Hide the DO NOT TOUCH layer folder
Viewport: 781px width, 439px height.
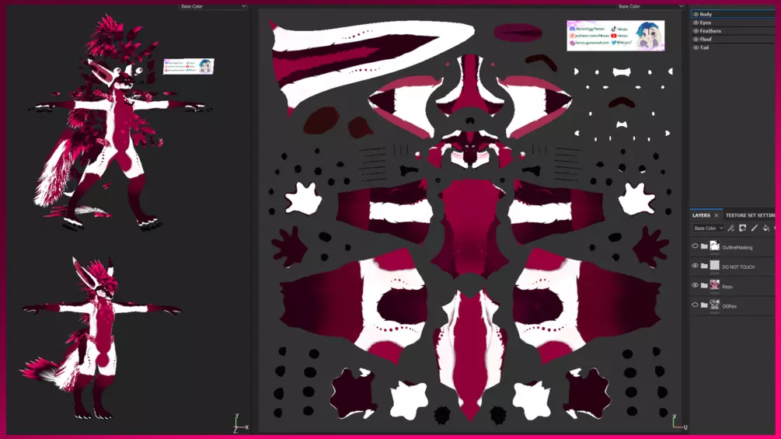coord(696,266)
